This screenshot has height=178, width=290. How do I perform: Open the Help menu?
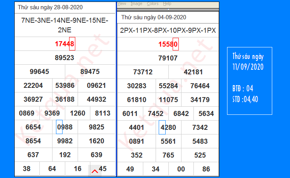point(167,3)
